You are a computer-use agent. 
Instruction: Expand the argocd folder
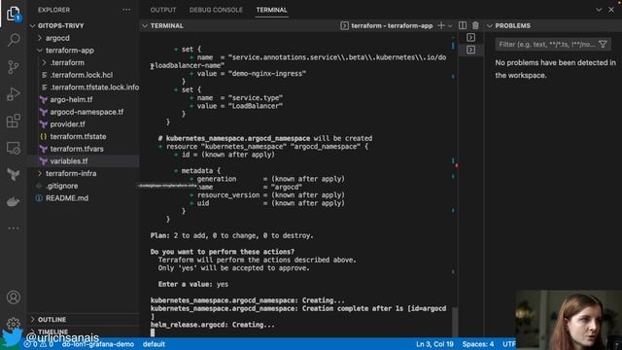click(x=57, y=38)
